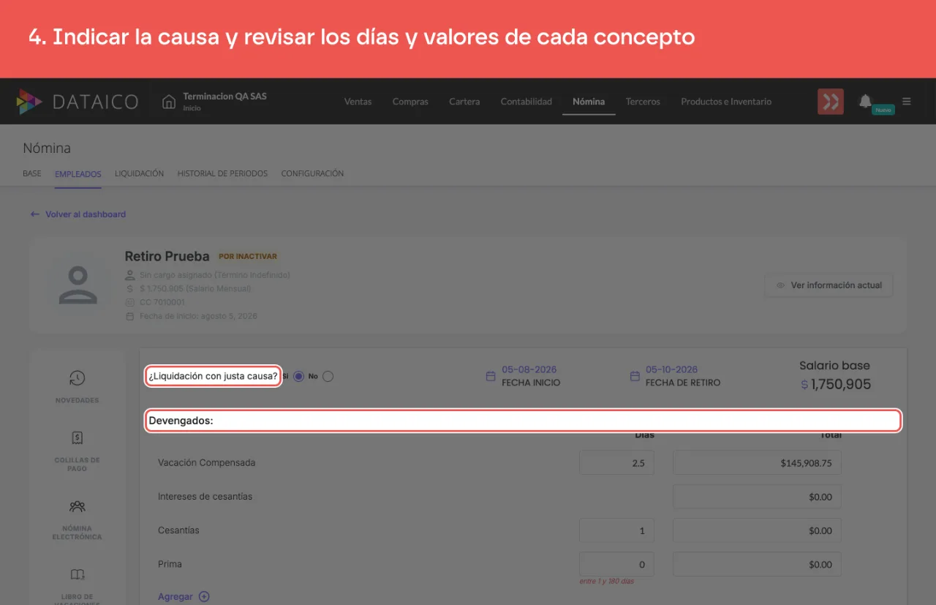This screenshot has width=936, height=605.
Task: Select No for liquidación con justa causa
Action: click(328, 376)
